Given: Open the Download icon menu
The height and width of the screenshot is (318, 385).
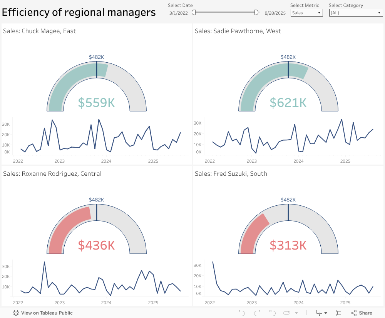Looking at the screenshot, I should (x=321, y=313).
